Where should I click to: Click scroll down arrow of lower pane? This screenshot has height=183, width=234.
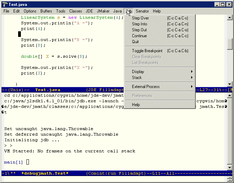229,167
